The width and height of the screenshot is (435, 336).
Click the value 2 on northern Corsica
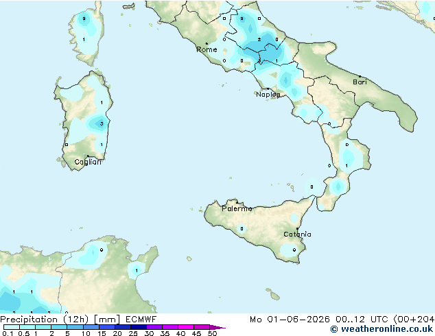click(84, 19)
